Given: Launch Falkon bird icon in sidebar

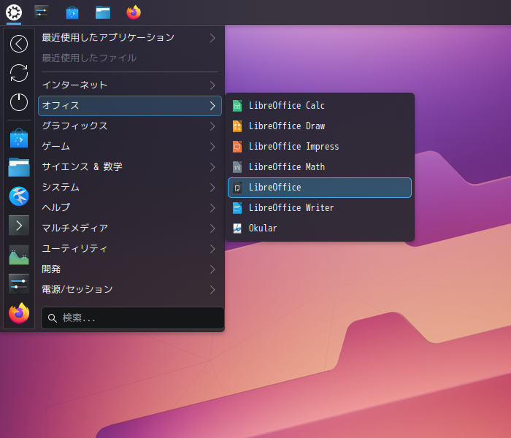Looking at the screenshot, I should pos(19,196).
